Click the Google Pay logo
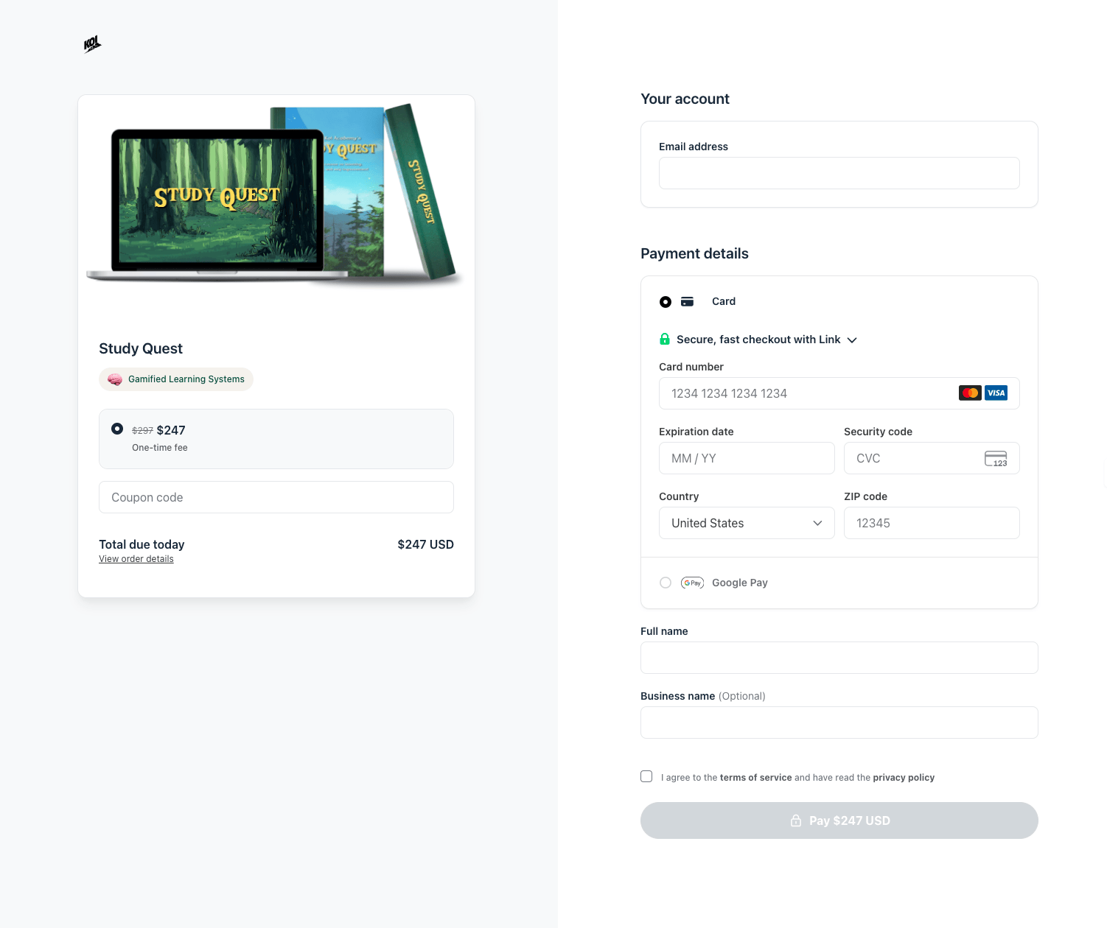1107x928 pixels. pyautogui.click(x=692, y=583)
